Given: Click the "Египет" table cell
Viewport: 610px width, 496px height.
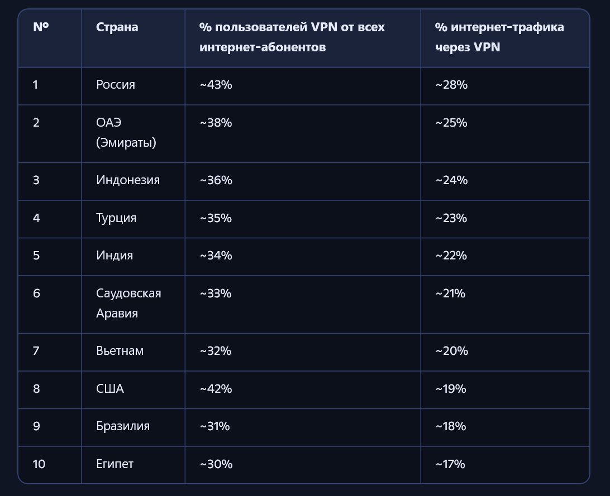Looking at the screenshot, I should point(115,464).
